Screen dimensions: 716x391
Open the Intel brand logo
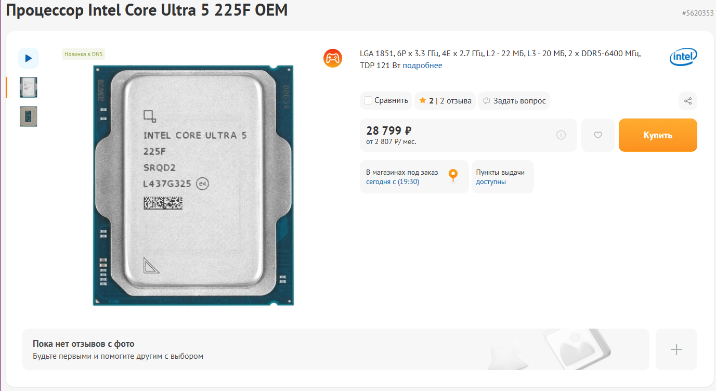pyautogui.click(x=683, y=57)
